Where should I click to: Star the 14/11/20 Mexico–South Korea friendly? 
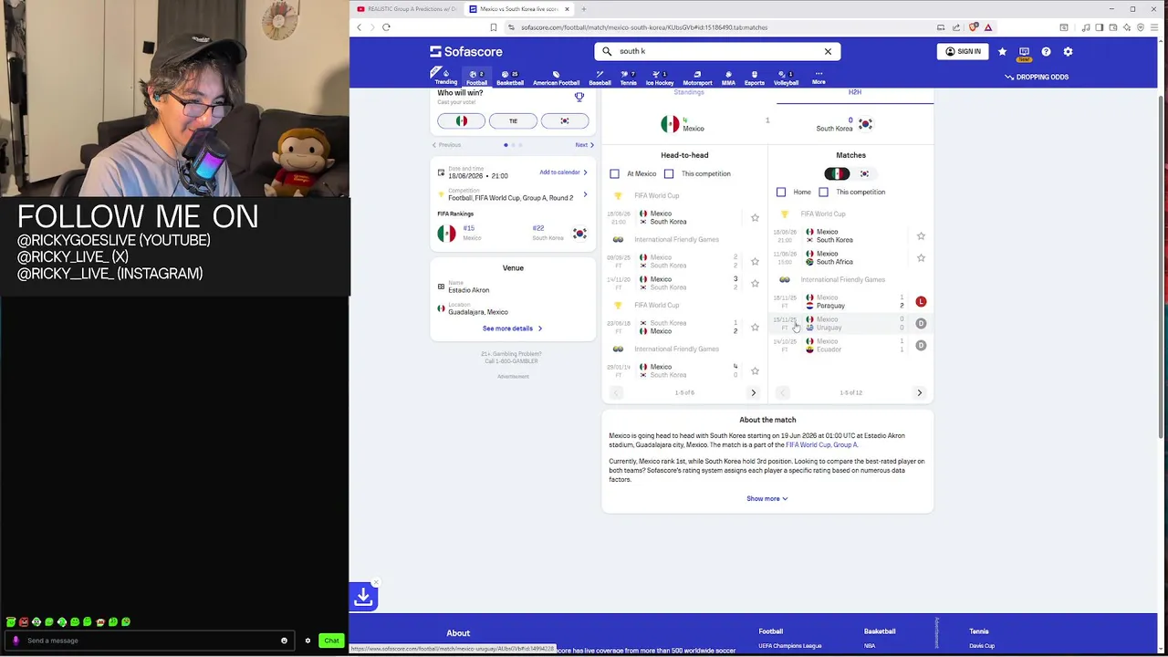tap(755, 284)
